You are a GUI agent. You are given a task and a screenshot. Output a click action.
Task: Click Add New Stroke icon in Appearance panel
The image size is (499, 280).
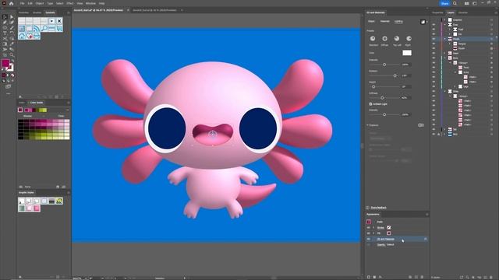(369, 277)
